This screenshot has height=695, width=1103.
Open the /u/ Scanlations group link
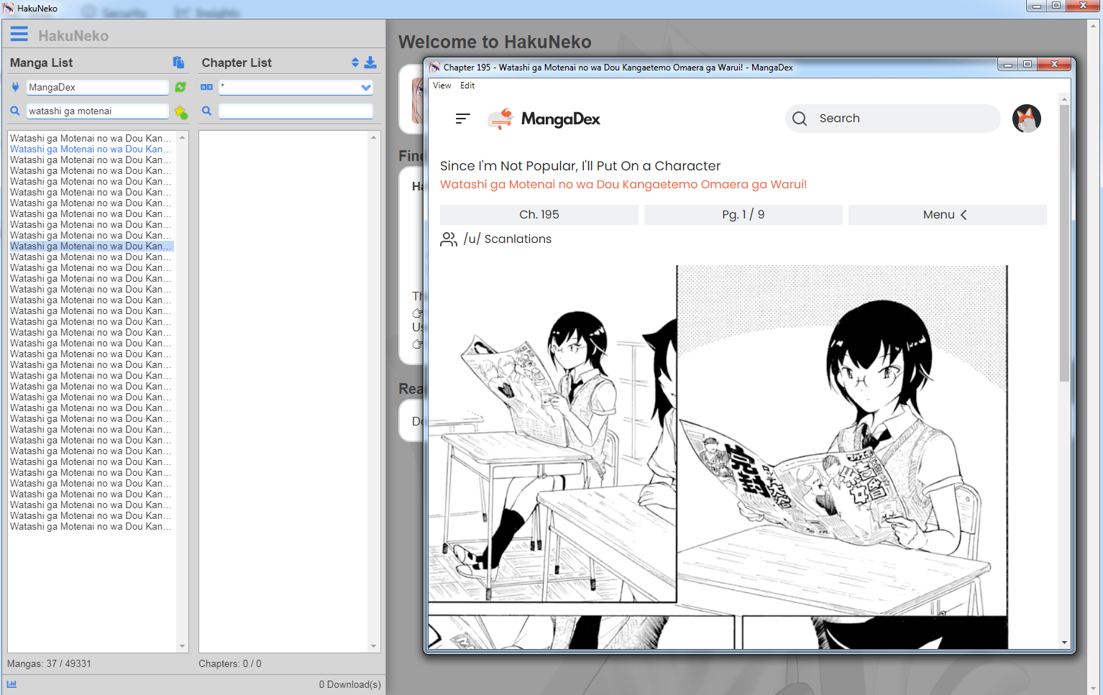coord(508,239)
